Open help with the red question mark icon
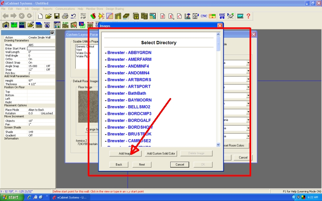322x201 pixels. [248, 16]
